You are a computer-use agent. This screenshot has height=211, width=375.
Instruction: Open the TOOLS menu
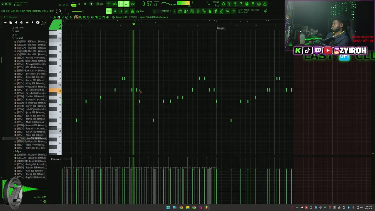point(45,11)
